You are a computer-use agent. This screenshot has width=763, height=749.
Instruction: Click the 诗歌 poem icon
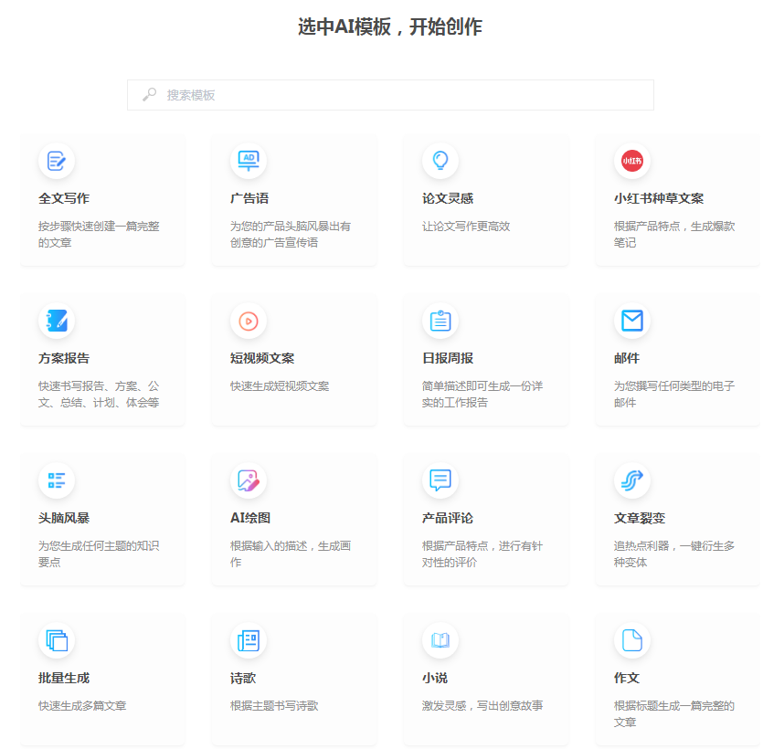coord(249,640)
